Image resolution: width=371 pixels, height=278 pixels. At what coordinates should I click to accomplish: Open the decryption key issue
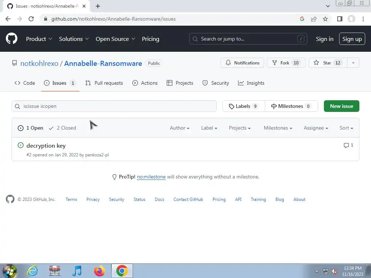[x=46, y=146]
